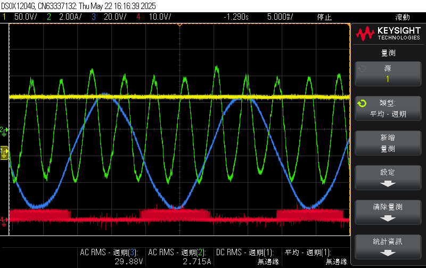Click the -1.290s delay value
Viewport: 426px width, 268px height.
click(x=236, y=17)
